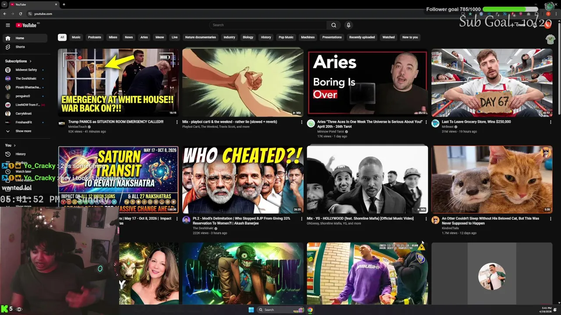The width and height of the screenshot is (561, 315).
Task: Open Saturn Transit thumbnail
Action: (x=118, y=179)
